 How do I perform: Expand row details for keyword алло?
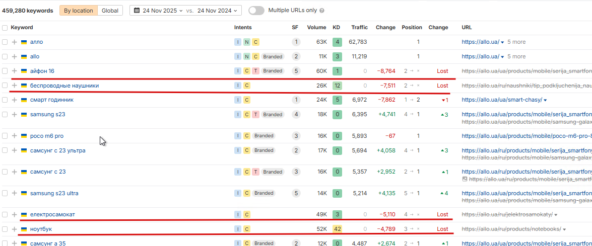(14, 42)
